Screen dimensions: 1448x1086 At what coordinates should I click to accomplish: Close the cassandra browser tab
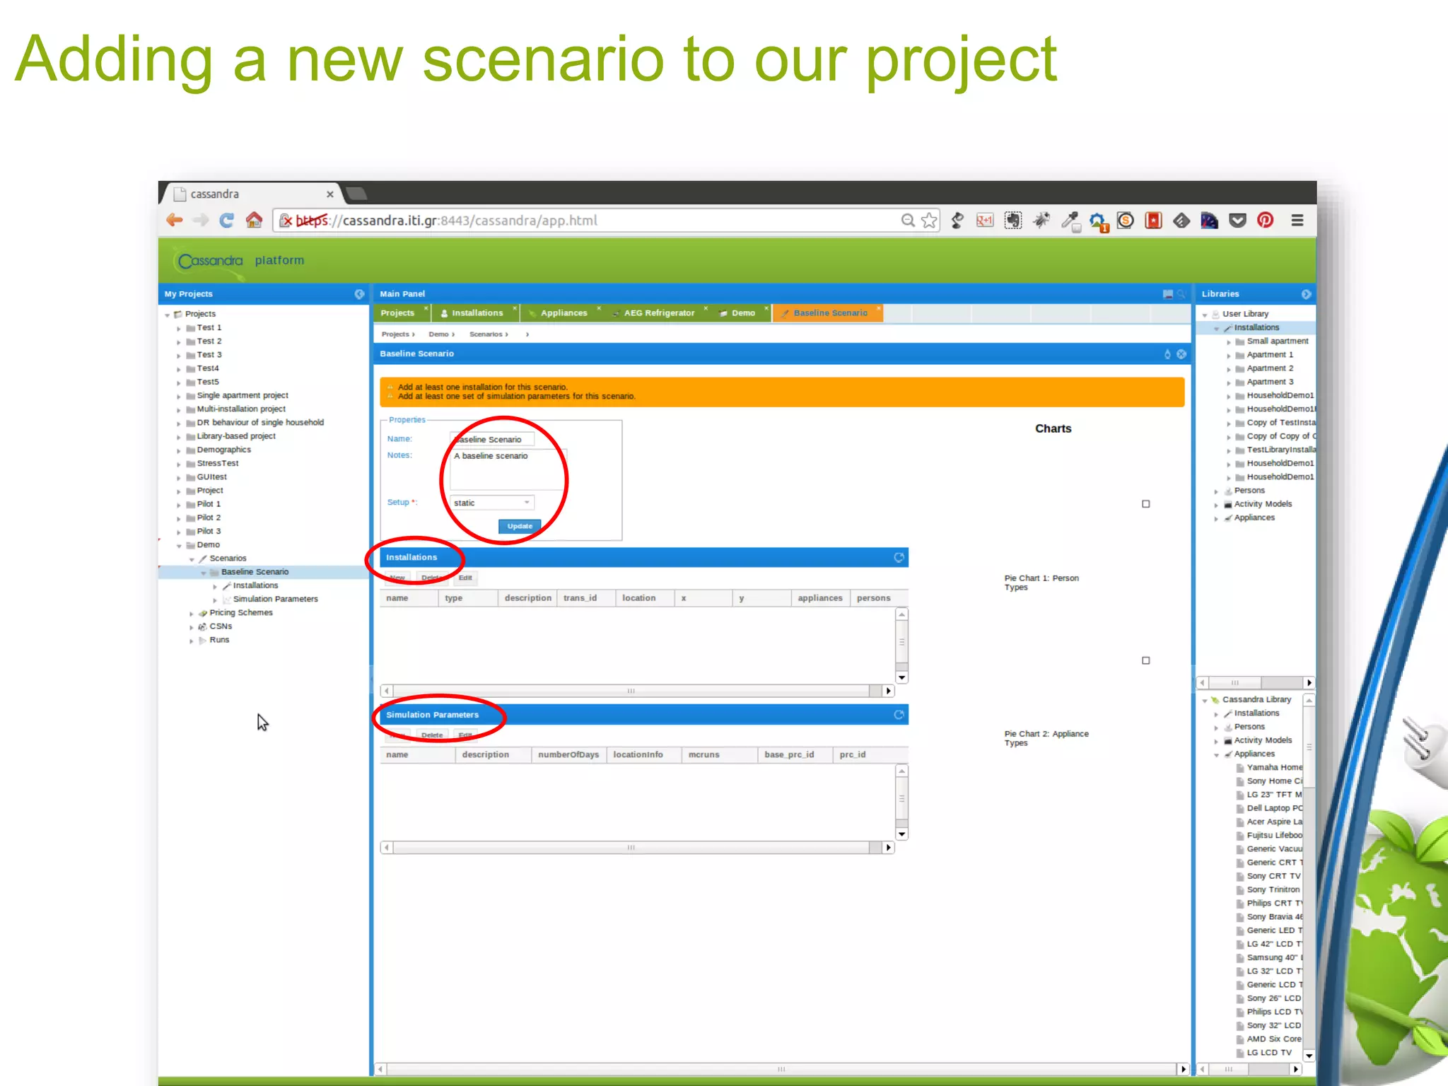[x=329, y=194]
